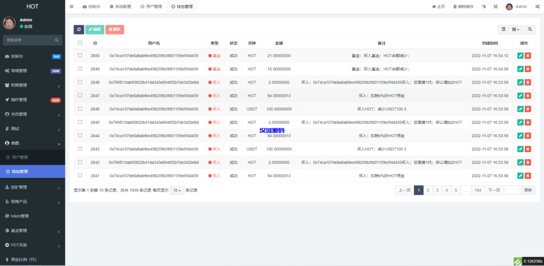This screenshot has width=544, height=266.
Task: Tick the checkbox for row ID 2848
Action: point(80,82)
